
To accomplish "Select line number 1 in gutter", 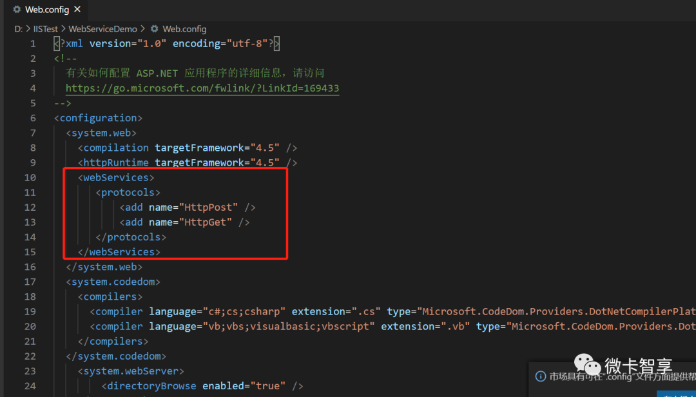I will pos(33,44).
